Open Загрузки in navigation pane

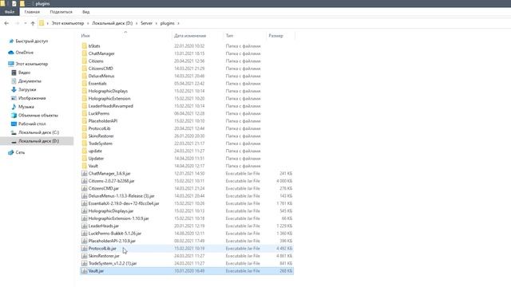(x=27, y=89)
